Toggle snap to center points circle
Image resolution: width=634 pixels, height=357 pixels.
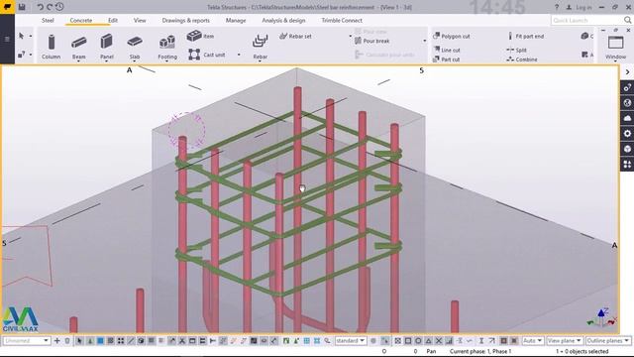click(418, 341)
